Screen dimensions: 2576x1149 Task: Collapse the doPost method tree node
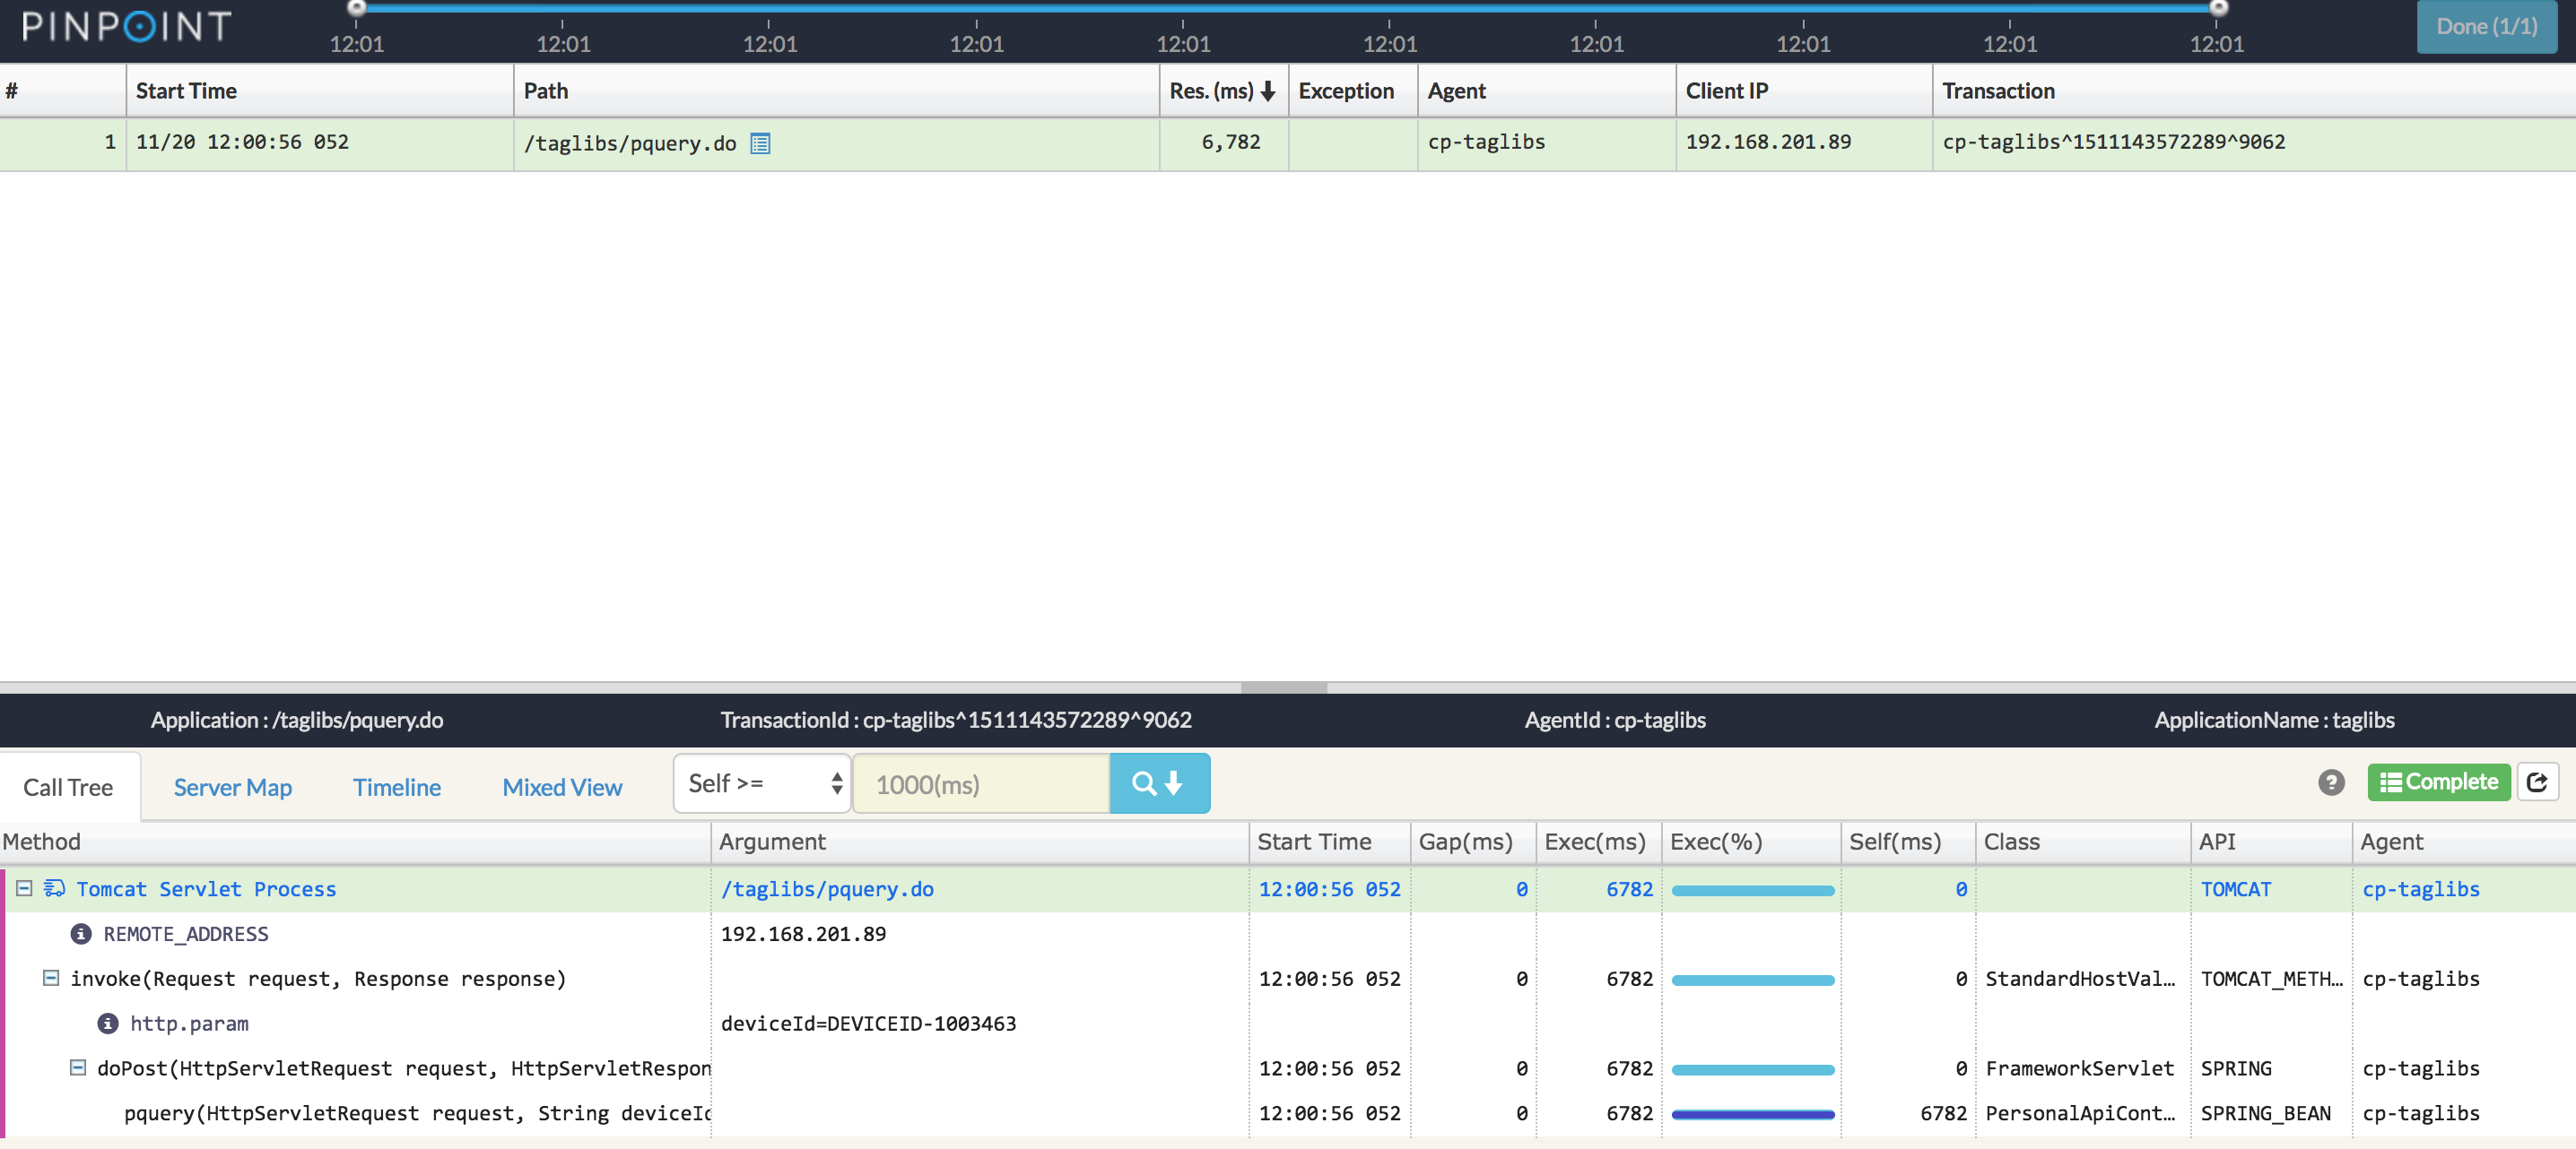(78, 1068)
